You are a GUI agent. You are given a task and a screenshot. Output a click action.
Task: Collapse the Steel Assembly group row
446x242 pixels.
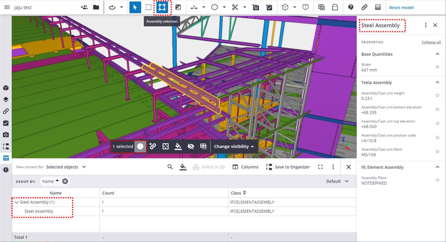pyautogui.click(x=17, y=202)
